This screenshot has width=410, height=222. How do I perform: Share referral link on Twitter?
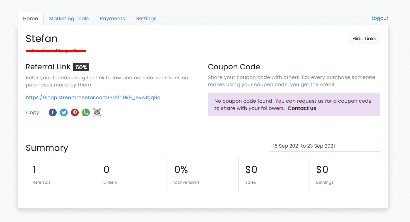pyautogui.click(x=64, y=112)
